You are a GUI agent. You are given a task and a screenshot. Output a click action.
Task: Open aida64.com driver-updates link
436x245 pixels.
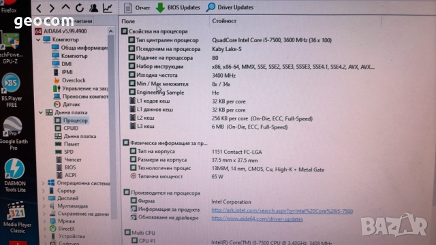[258, 219]
